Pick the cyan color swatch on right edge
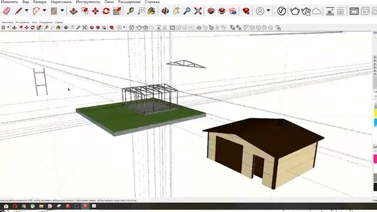The height and width of the screenshot is (212, 377). pyautogui.click(x=375, y=122)
